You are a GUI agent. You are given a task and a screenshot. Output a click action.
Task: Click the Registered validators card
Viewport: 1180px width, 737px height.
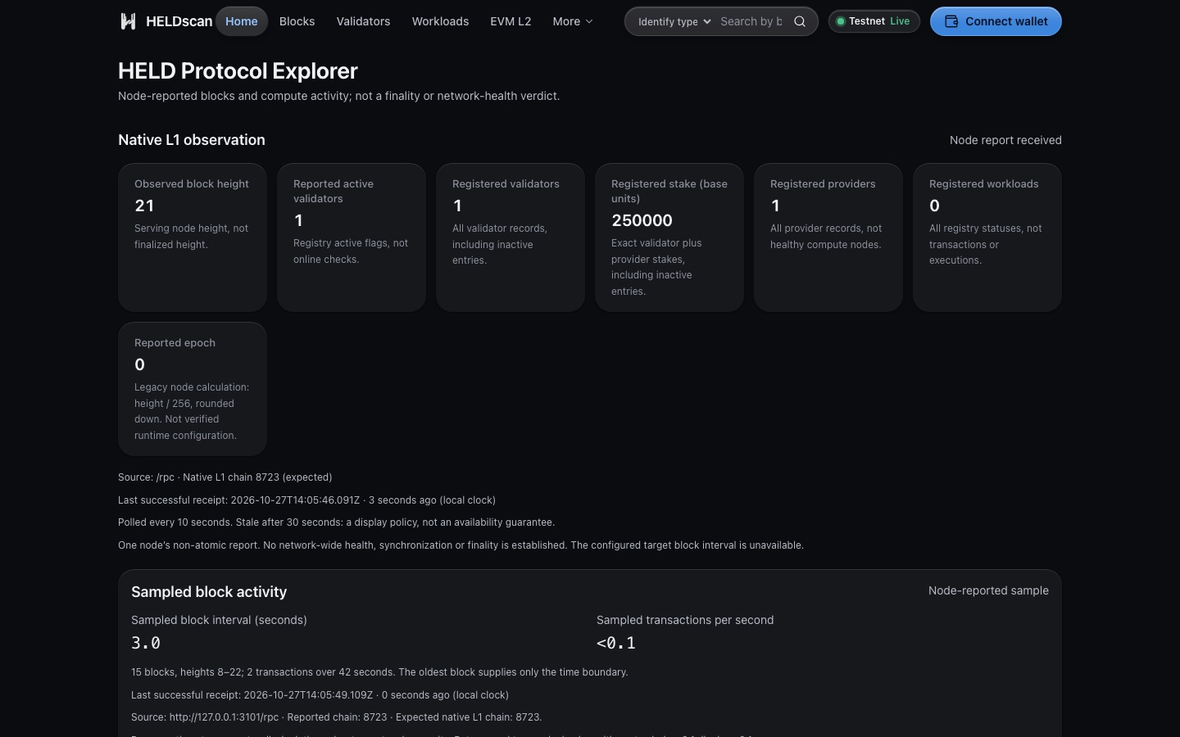[511, 237]
